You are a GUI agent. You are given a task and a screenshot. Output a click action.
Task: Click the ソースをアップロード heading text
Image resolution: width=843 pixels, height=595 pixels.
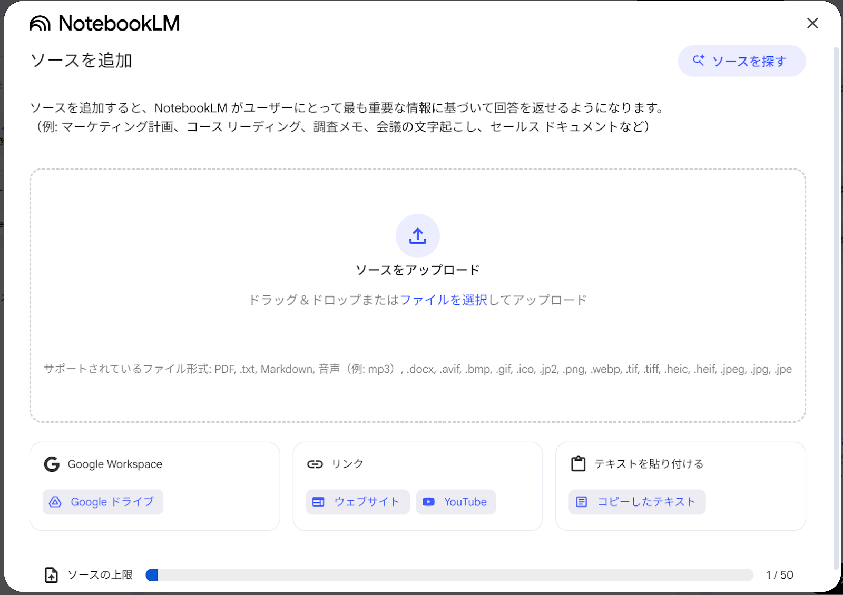click(x=418, y=270)
